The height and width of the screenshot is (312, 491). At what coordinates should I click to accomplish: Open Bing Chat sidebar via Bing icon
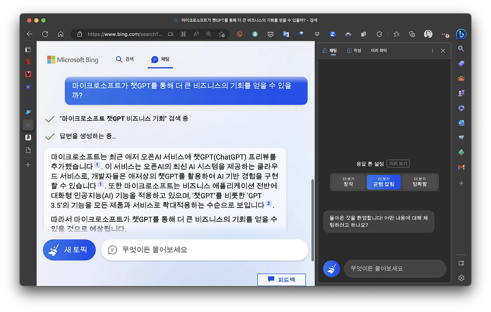click(x=461, y=34)
